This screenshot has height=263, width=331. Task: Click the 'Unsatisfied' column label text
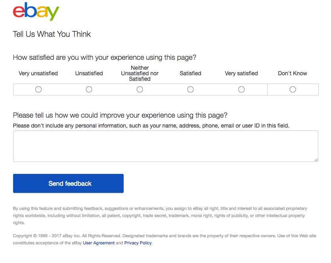[x=89, y=73]
